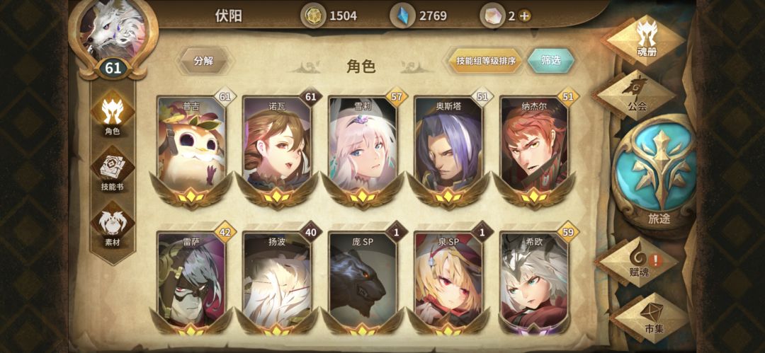Click the wolf player avatar
This screenshot has width=765, height=353.
[113, 30]
